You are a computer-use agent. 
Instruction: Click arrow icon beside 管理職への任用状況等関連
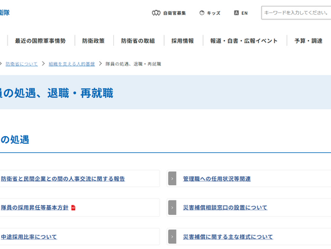pos(172,179)
